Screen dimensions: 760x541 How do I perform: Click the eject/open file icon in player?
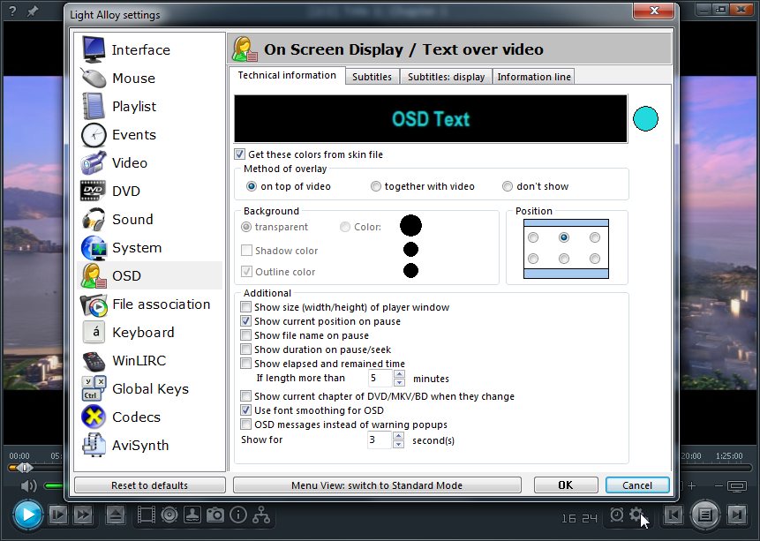point(116,515)
